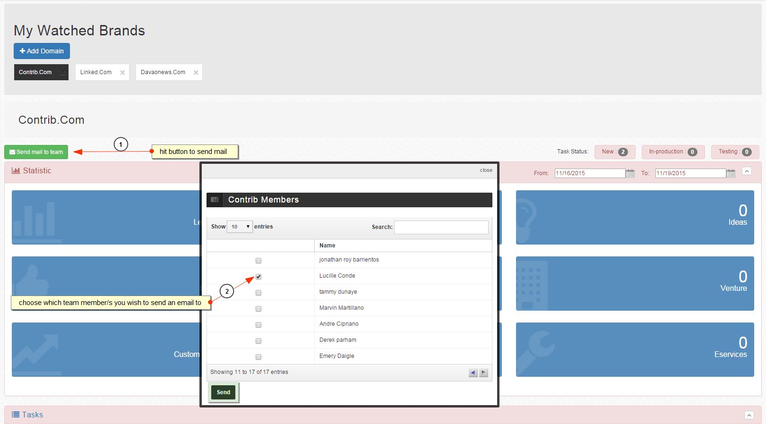
Task: Click the name Marvin Martillano
Action: (x=341, y=308)
